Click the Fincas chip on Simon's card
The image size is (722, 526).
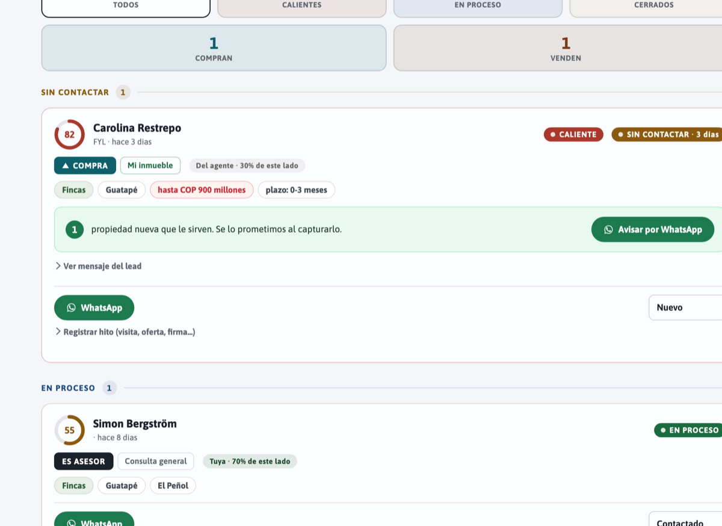click(x=74, y=486)
